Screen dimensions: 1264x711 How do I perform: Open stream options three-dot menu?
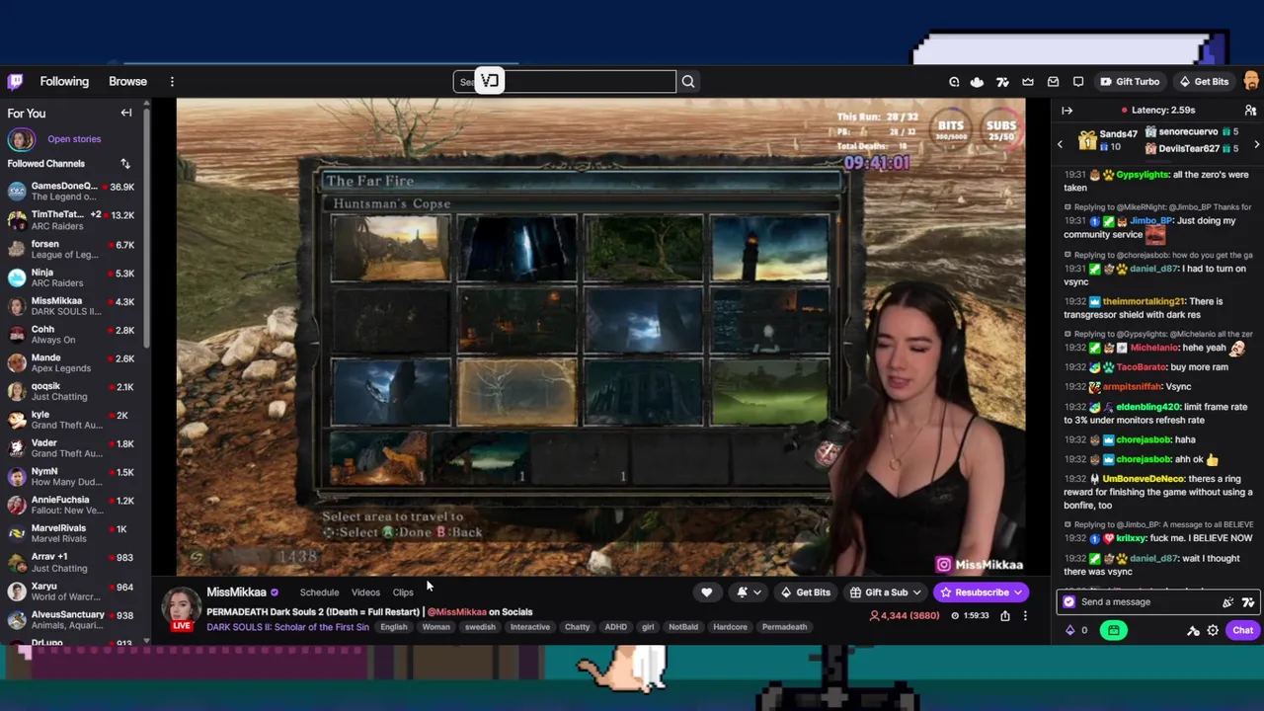click(1025, 616)
